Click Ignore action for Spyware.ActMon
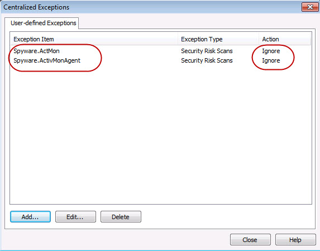Image resolution: width=320 pixels, height=251 pixels. pyautogui.click(x=271, y=51)
